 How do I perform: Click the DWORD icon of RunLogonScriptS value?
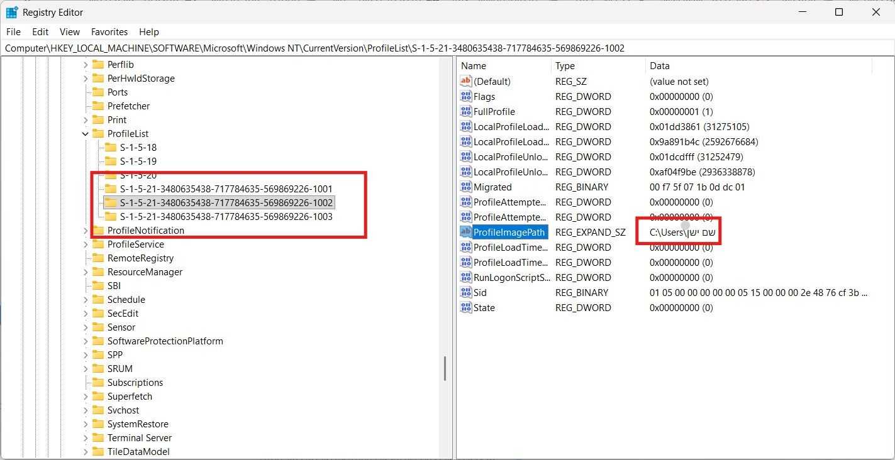pos(466,277)
